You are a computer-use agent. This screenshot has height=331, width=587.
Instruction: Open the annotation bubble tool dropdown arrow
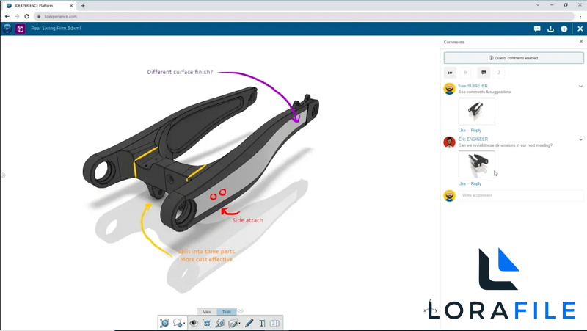(184, 324)
